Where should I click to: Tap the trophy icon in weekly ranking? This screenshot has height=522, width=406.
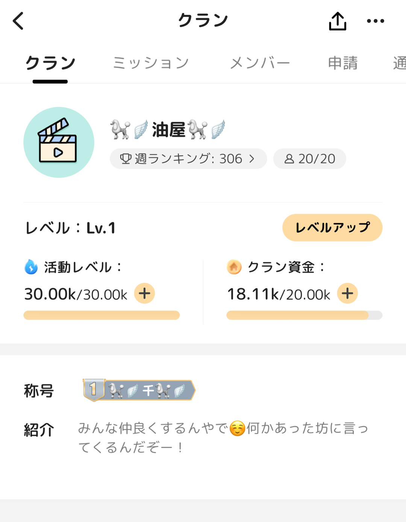pyautogui.click(x=126, y=159)
